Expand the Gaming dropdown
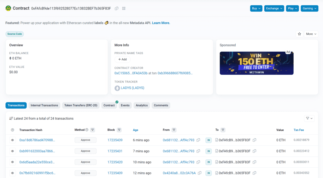The height and width of the screenshot is (178, 323). (x=309, y=9)
